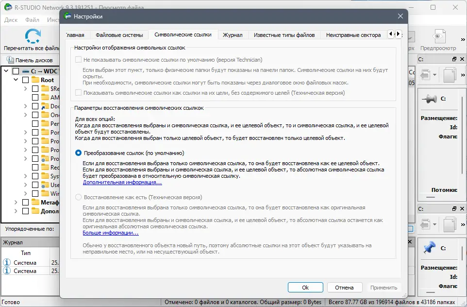Switch to the Журнал tab
This screenshot has height=307, width=467.
click(x=233, y=34)
